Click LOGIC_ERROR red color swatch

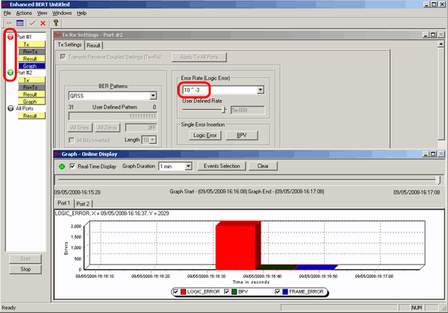click(184, 291)
